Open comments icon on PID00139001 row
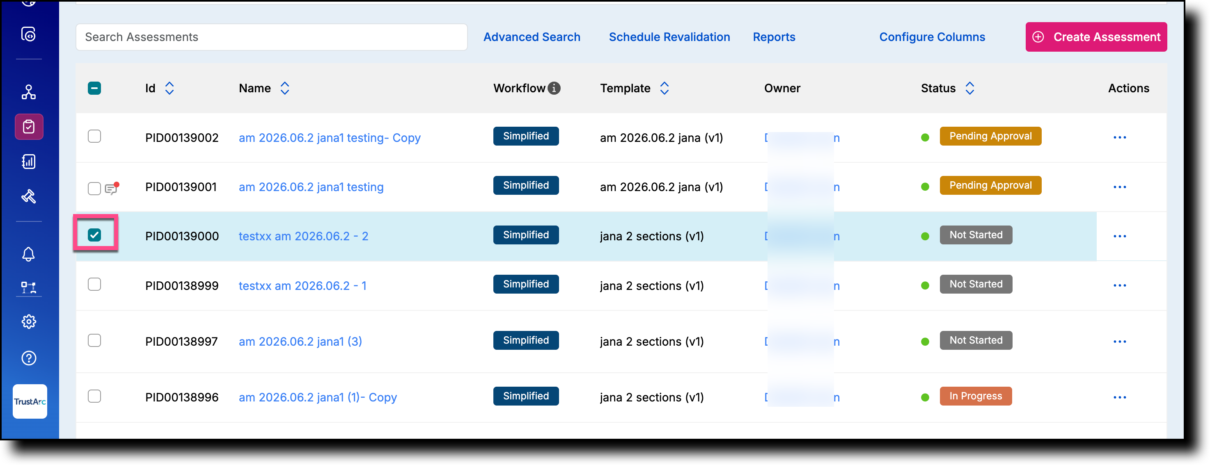The image size is (1210, 465). (112, 188)
